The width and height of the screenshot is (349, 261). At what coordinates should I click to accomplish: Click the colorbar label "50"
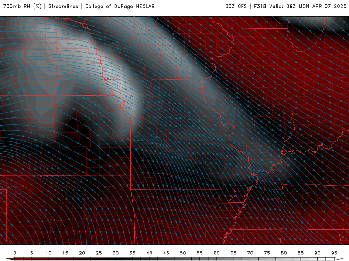point(183,253)
